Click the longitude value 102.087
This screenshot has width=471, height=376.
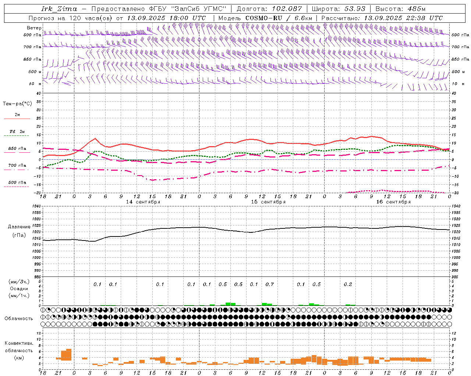[287, 9]
